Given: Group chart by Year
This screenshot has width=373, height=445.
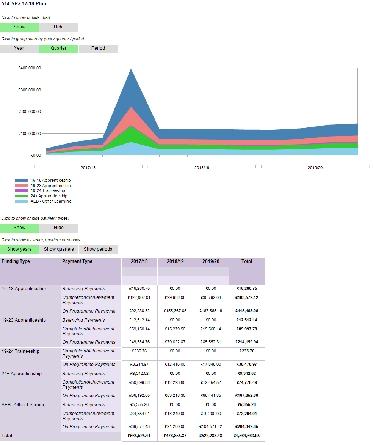Looking at the screenshot, I should click(x=19, y=49).
